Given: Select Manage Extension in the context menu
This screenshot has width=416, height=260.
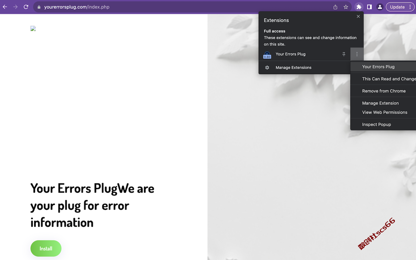Looking at the screenshot, I should pyautogui.click(x=383, y=103).
